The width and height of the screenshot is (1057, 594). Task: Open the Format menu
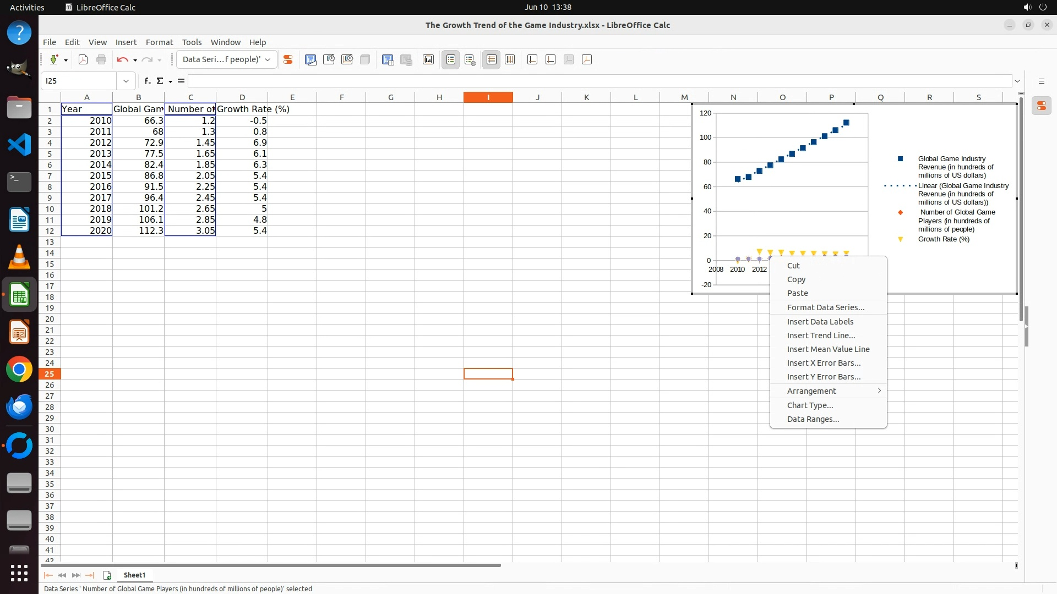tap(159, 42)
